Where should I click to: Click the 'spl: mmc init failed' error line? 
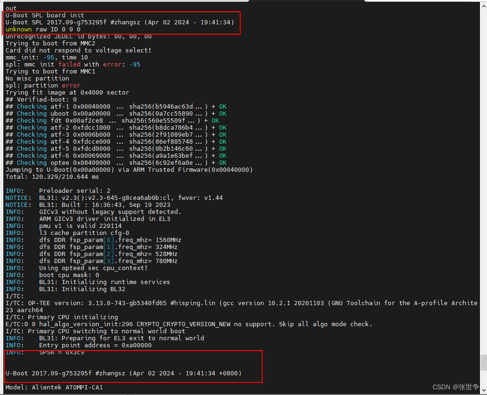(x=70, y=64)
